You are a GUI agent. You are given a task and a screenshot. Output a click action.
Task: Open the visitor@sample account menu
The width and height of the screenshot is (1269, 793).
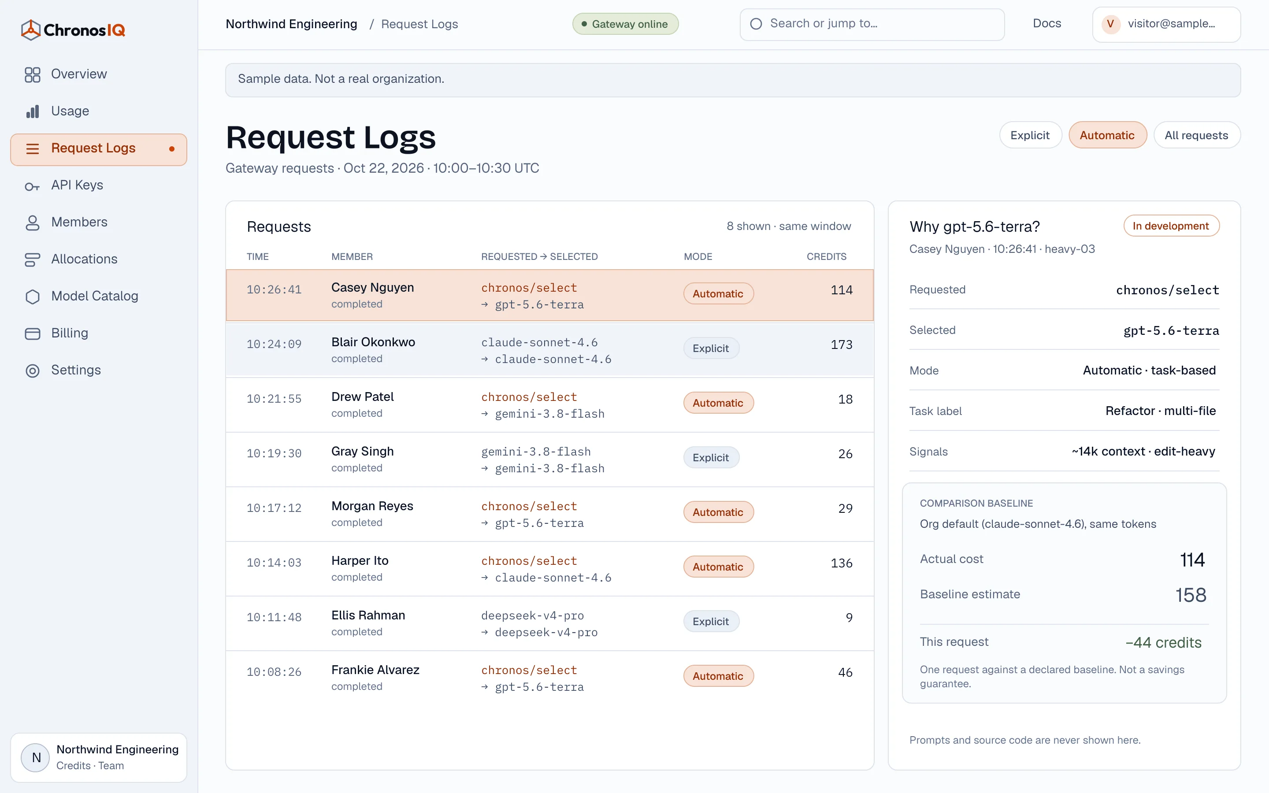tap(1166, 24)
